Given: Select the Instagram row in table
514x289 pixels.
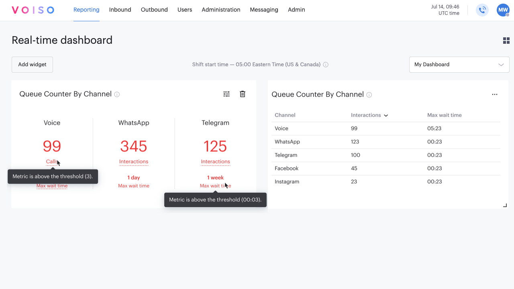Looking at the screenshot, I should tap(386, 181).
